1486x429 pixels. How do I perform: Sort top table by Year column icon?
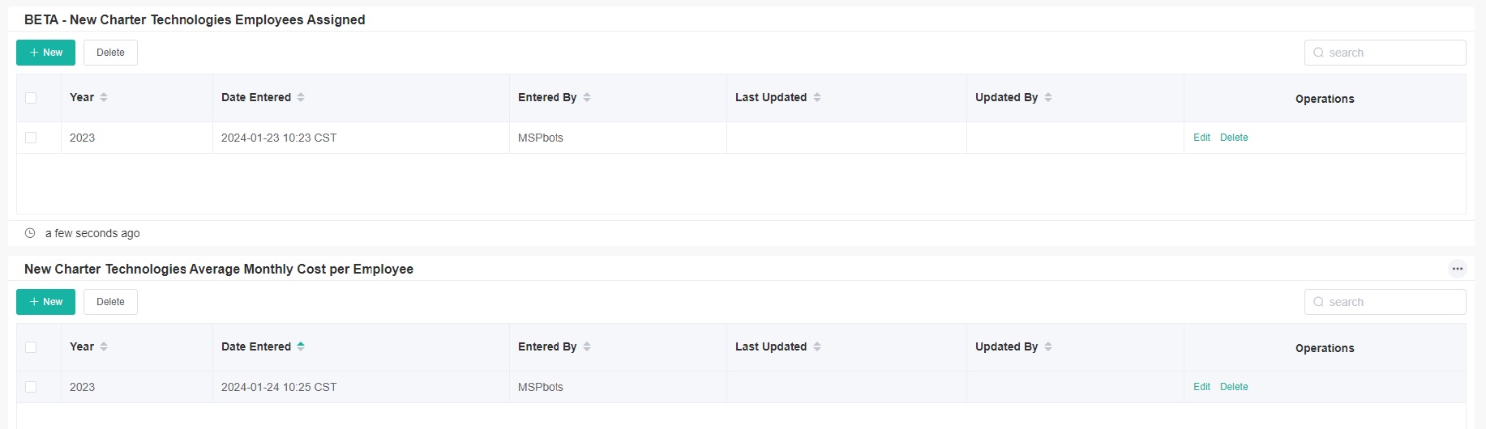[104, 97]
